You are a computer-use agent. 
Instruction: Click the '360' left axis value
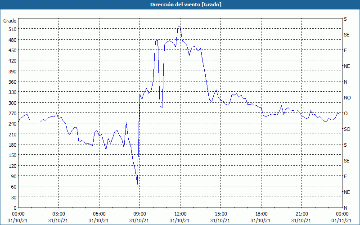pyautogui.click(x=13, y=82)
